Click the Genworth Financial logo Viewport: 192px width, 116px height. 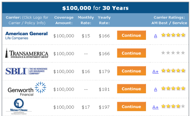27,89
